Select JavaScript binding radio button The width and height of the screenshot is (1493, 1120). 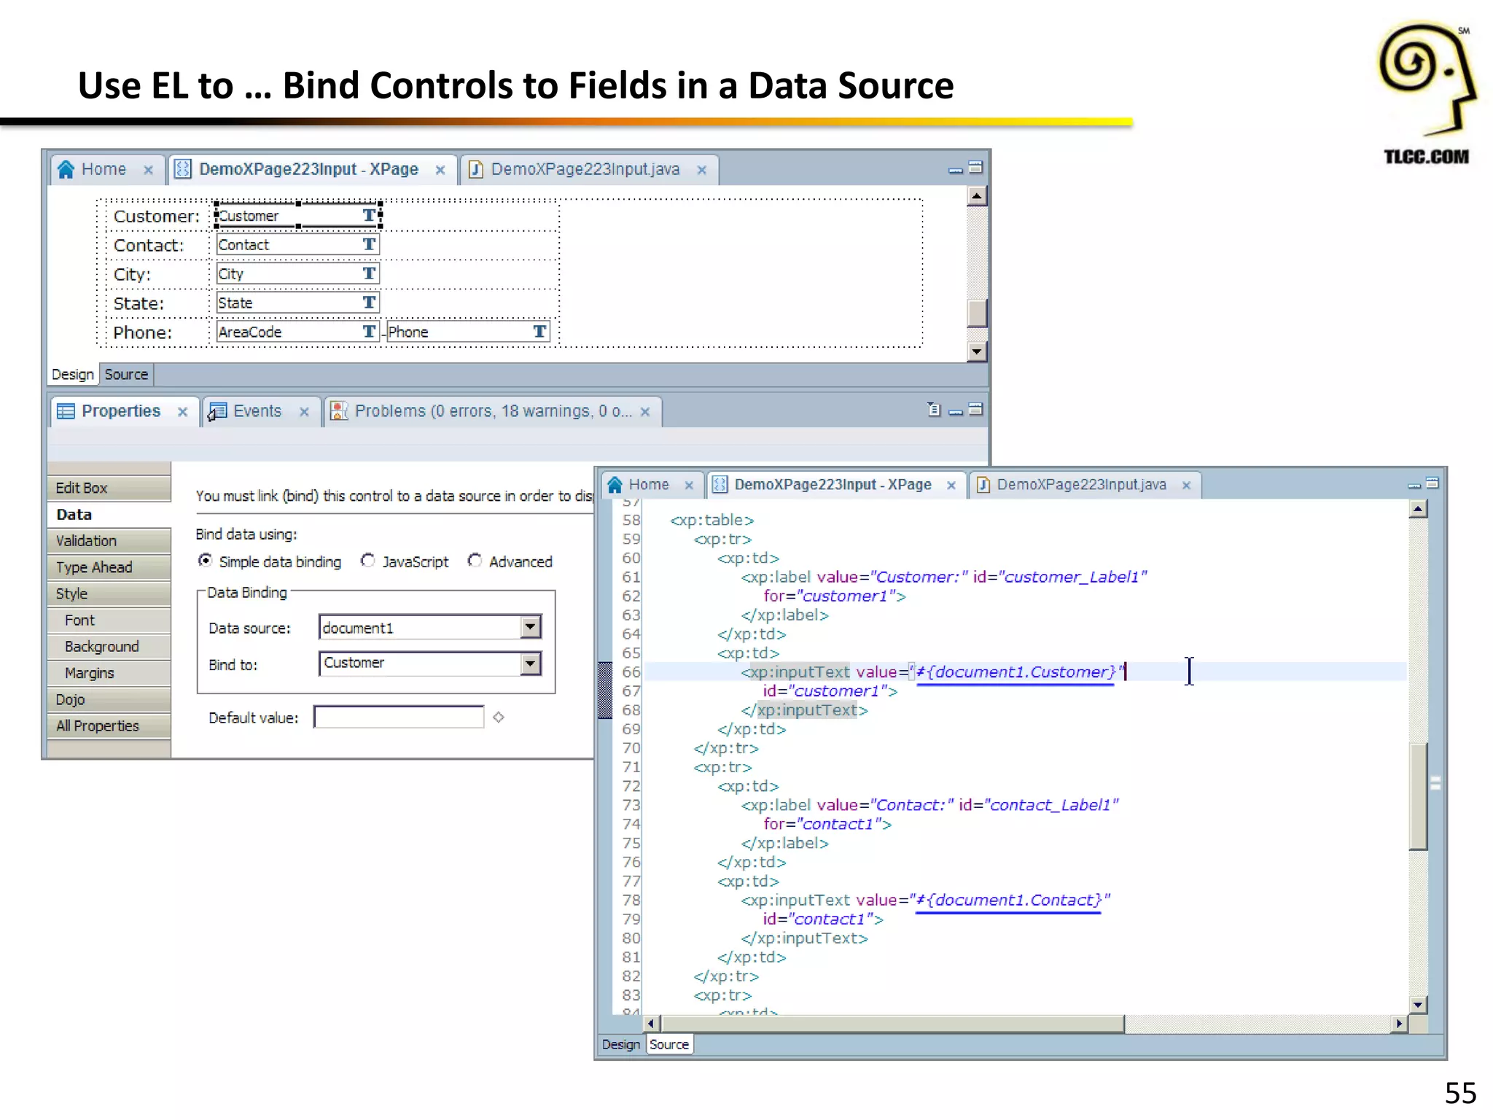coord(368,560)
